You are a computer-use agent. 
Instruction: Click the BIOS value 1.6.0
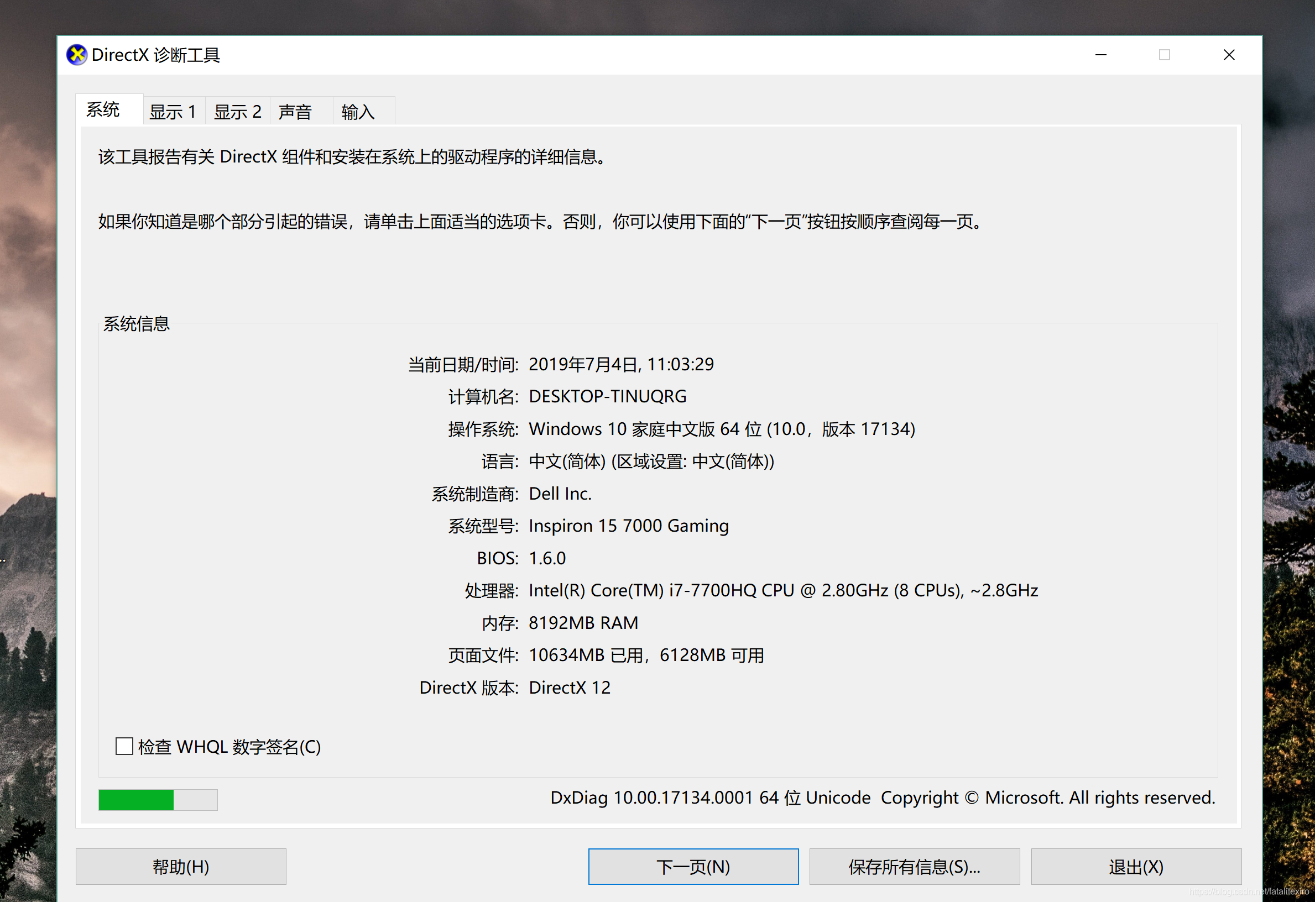point(546,558)
